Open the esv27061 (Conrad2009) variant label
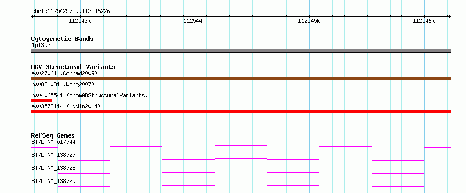The image size is (466, 193). [64, 73]
